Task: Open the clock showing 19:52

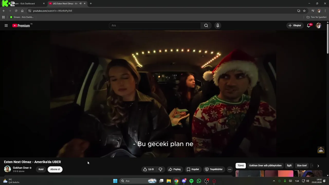Action: pos(317,181)
